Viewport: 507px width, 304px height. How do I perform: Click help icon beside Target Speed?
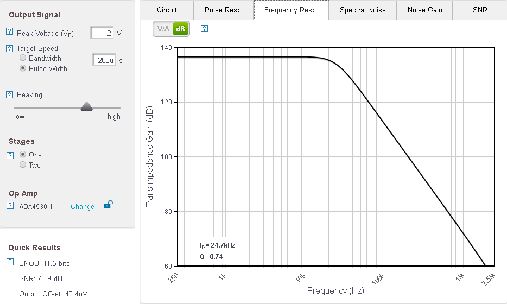[9, 48]
